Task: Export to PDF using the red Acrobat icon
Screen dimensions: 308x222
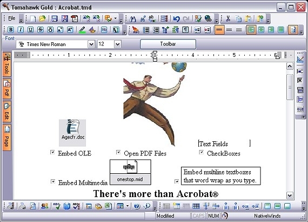Action: tap(75, 19)
